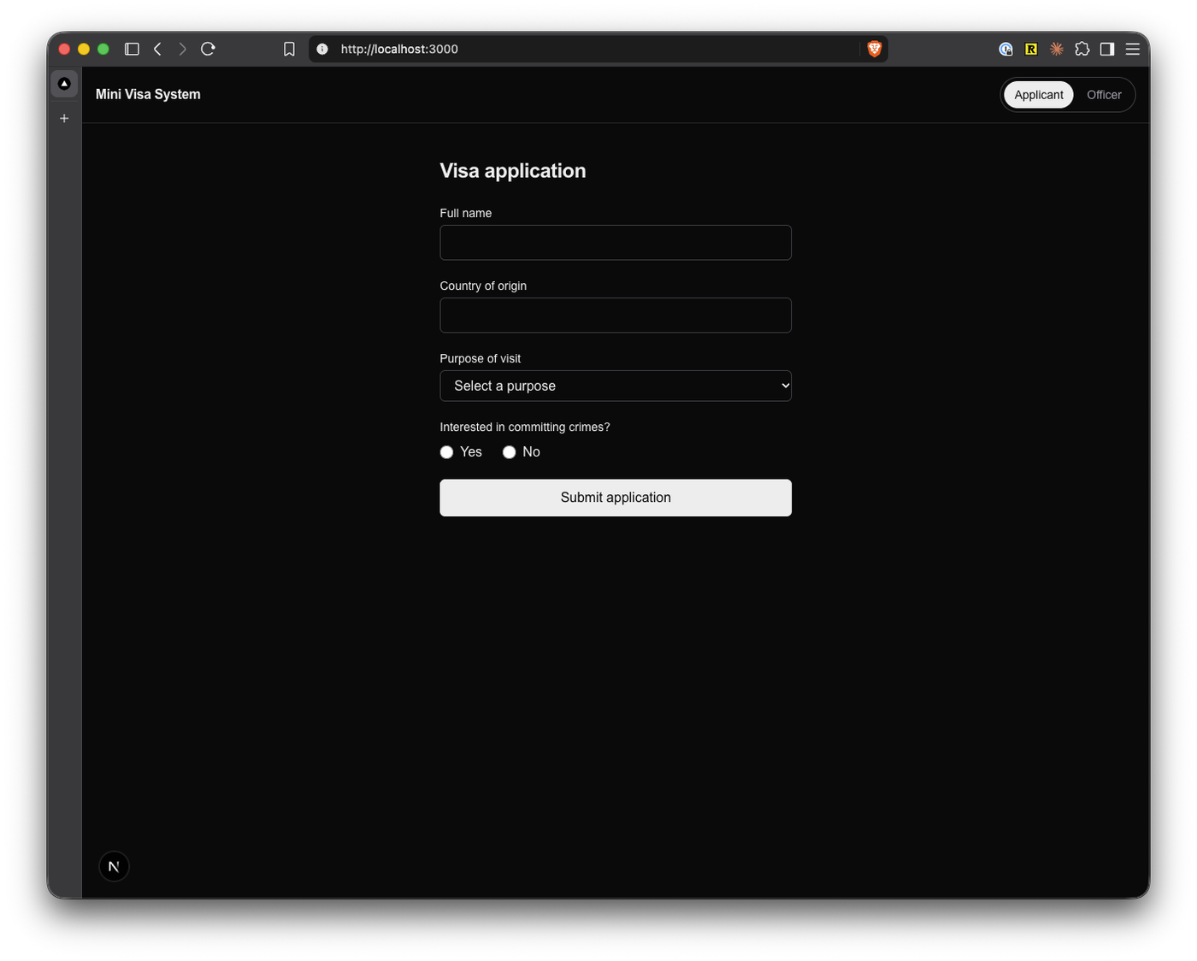Switch to the Applicant view
Image resolution: width=1197 pixels, height=961 pixels.
[1039, 95]
